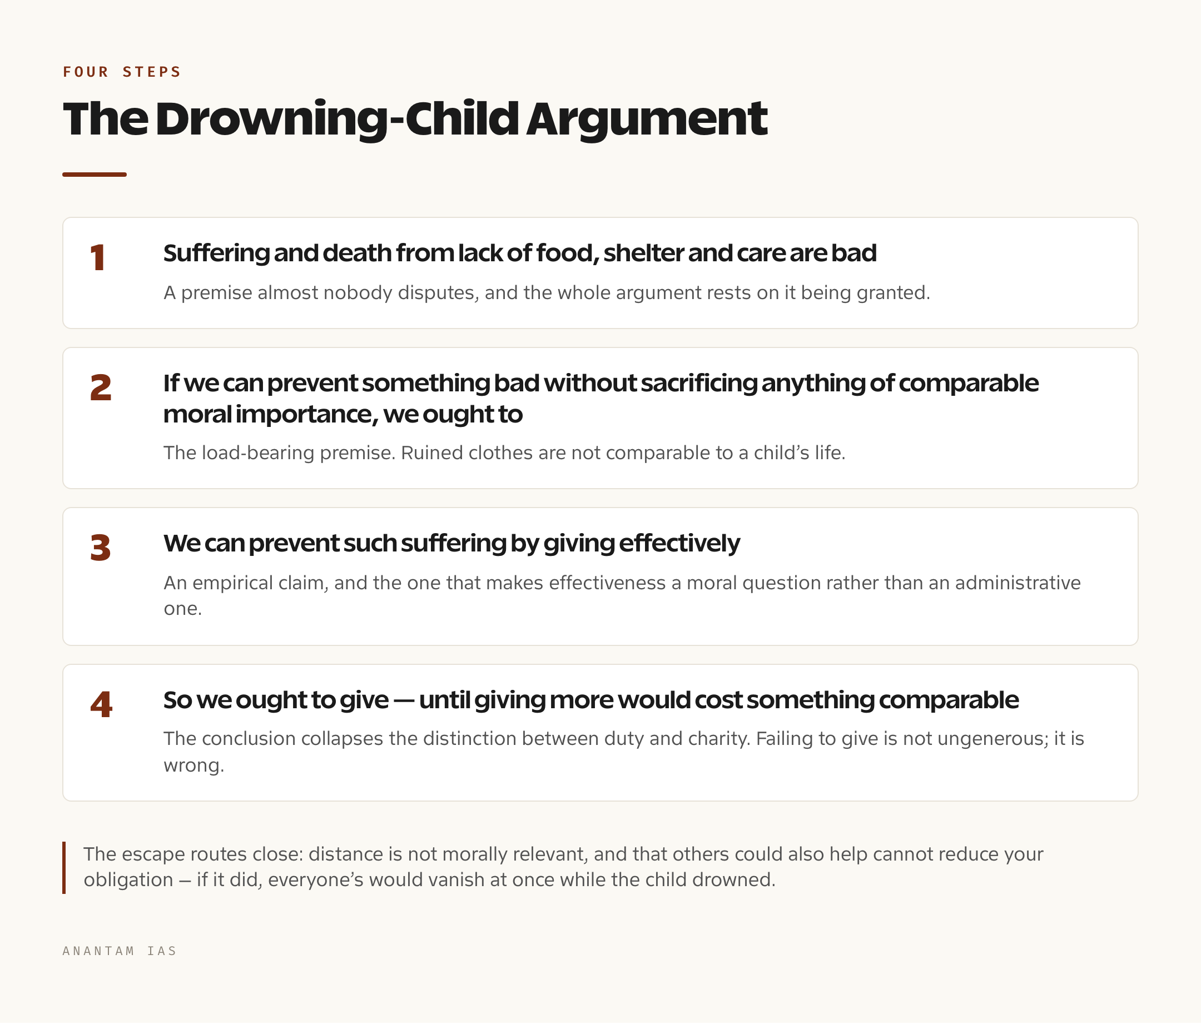This screenshot has height=1024, width=1201.
Task: Click the 'ANANTAM IAS' footer label
Action: [120, 951]
